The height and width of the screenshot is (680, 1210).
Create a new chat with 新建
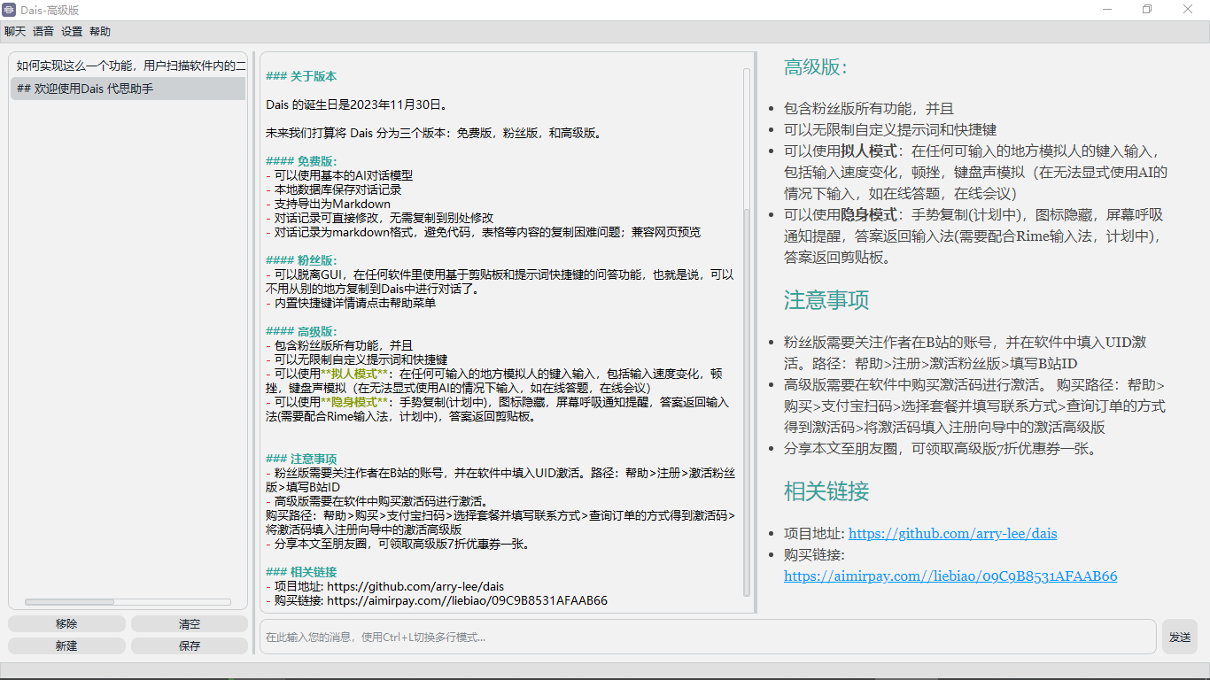pos(66,646)
